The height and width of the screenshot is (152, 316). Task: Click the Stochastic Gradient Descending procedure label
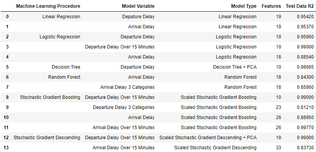47,138
